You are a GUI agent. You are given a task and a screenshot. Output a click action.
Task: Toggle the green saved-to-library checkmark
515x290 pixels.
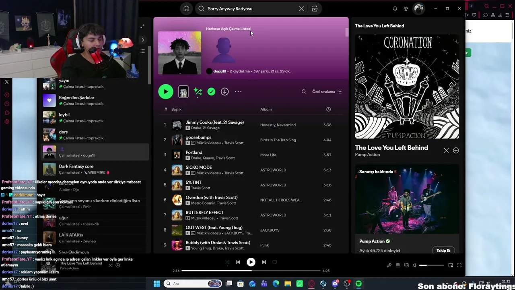(211, 92)
